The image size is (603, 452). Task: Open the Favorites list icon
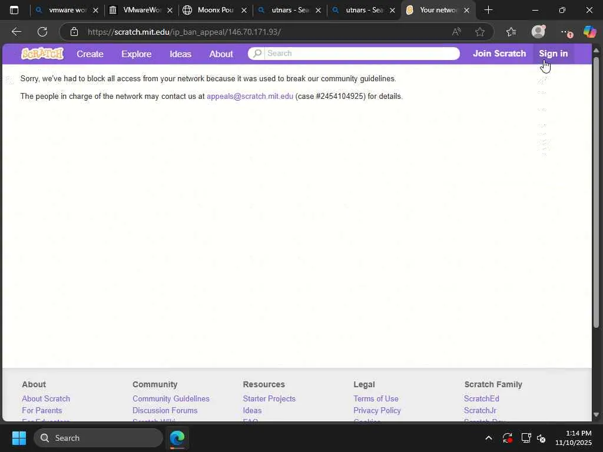click(x=511, y=32)
